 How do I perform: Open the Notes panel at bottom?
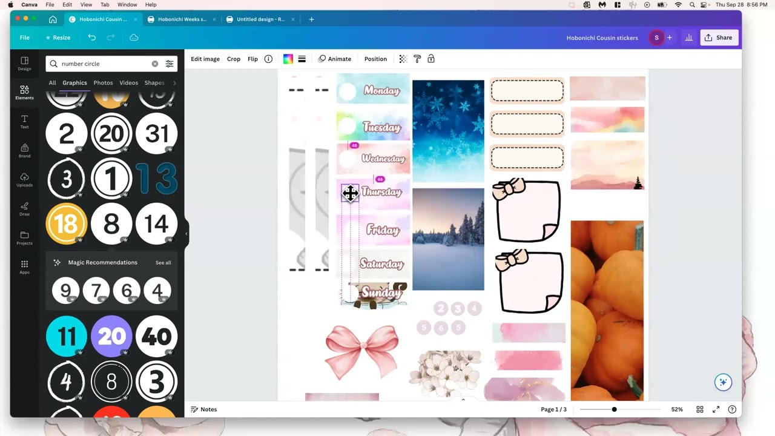pos(203,409)
